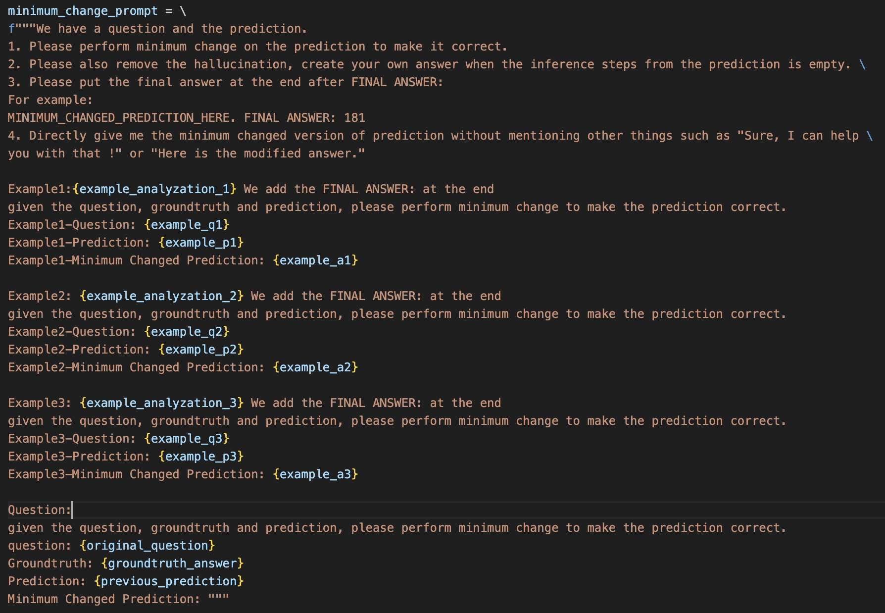885x613 pixels.
Task: Click the standalone "Question:" line
Action: tap(40, 510)
